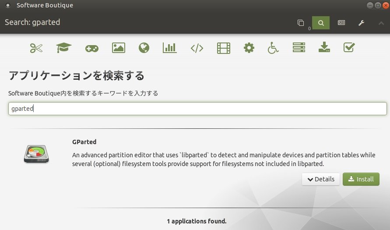390x230 pixels.
Task: Close the Software Boutique window
Action: 386,5
